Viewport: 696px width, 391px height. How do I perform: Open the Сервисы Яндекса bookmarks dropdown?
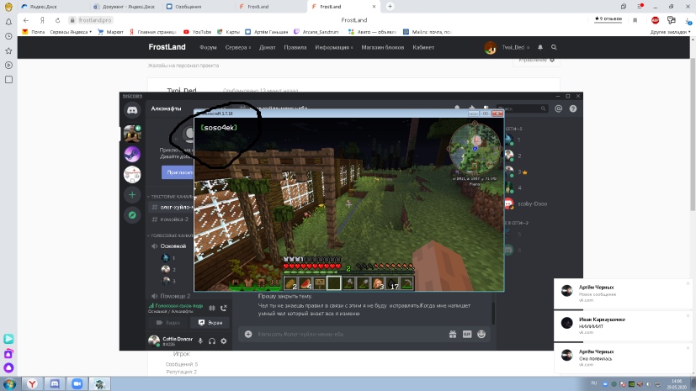pos(71,32)
